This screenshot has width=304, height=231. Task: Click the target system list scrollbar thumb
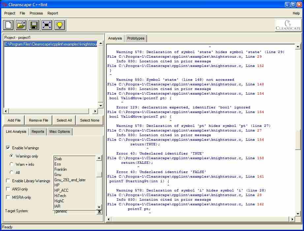click(x=99, y=174)
